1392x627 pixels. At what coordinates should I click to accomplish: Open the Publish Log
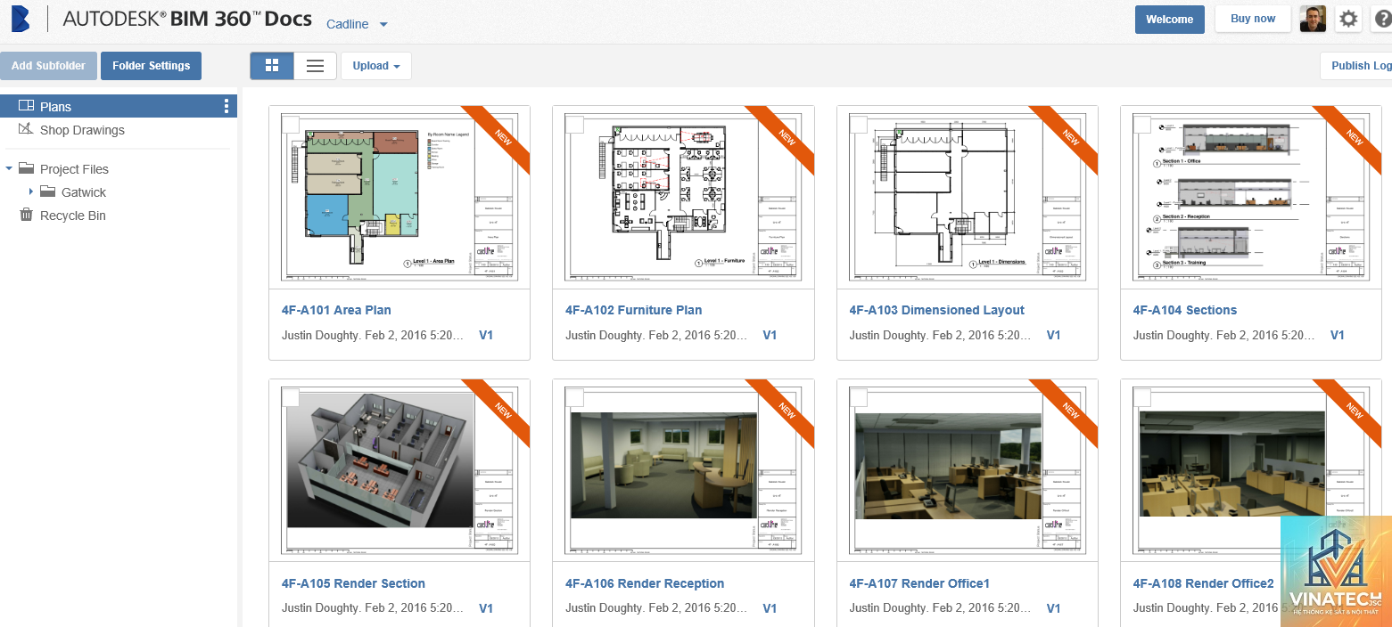[1356, 65]
